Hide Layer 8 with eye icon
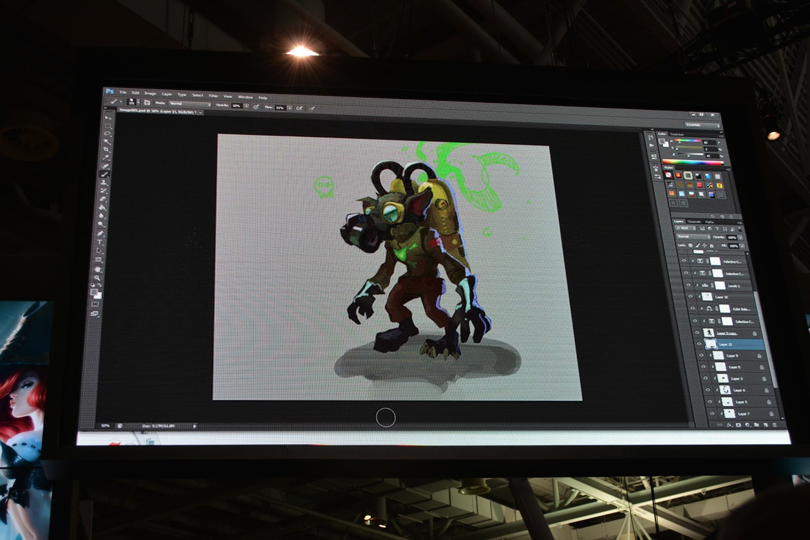The height and width of the screenshot is (540, 810). [703, 367]
